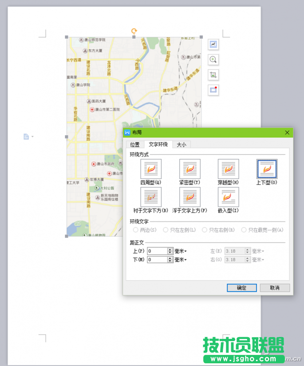This screenshot has width=304, height=366.
Task: Choose the 紧密型 wrapping style icon
Action: tap(190, 169)
